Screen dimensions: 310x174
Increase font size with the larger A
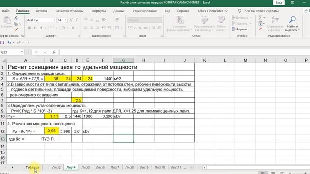pyautogui.click(x=71, y=20)
